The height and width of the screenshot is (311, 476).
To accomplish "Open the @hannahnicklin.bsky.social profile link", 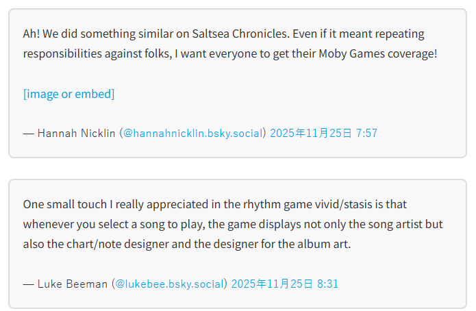I will (193, 133).
